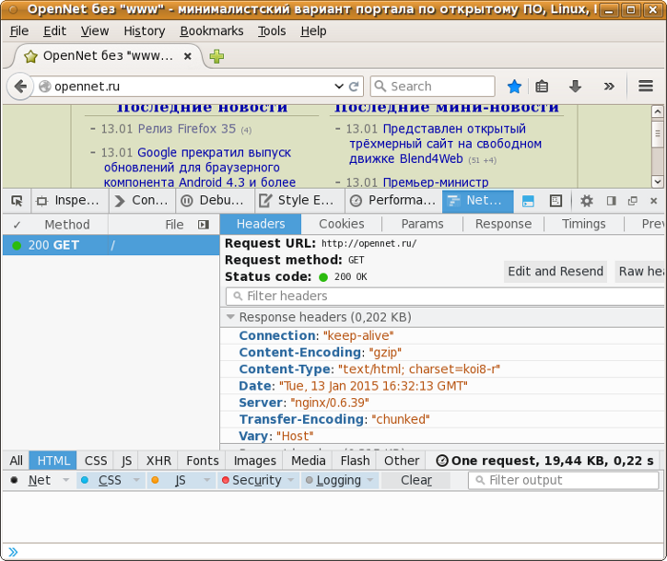Reload page using the refresh icon
667x561 pixels.
point(354,87)
